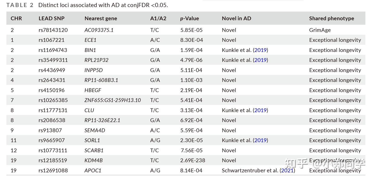Select the CHR column header
The height and width of the screenshot is (179, 375).
tap(16, 19)
